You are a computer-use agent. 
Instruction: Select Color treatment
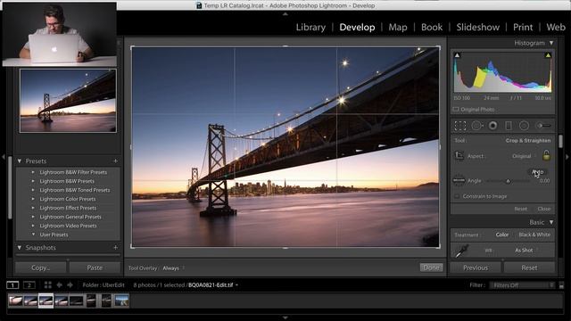tap(501, 235)
